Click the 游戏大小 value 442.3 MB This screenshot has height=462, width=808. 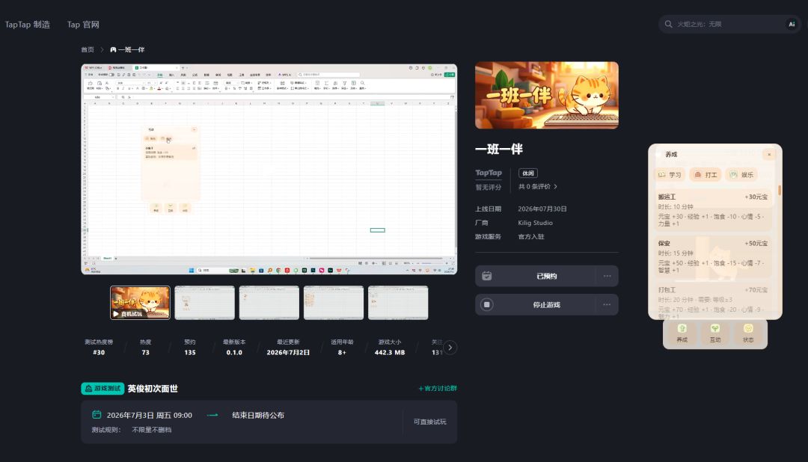click(x=390, y=352)
